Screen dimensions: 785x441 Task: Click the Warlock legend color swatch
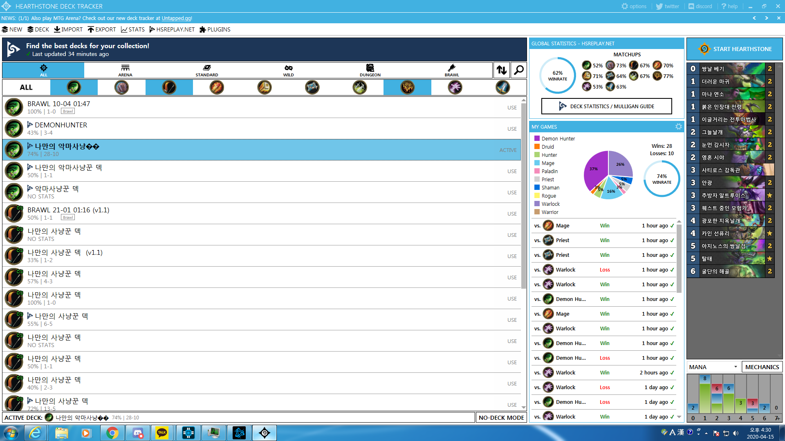point(537,204)
